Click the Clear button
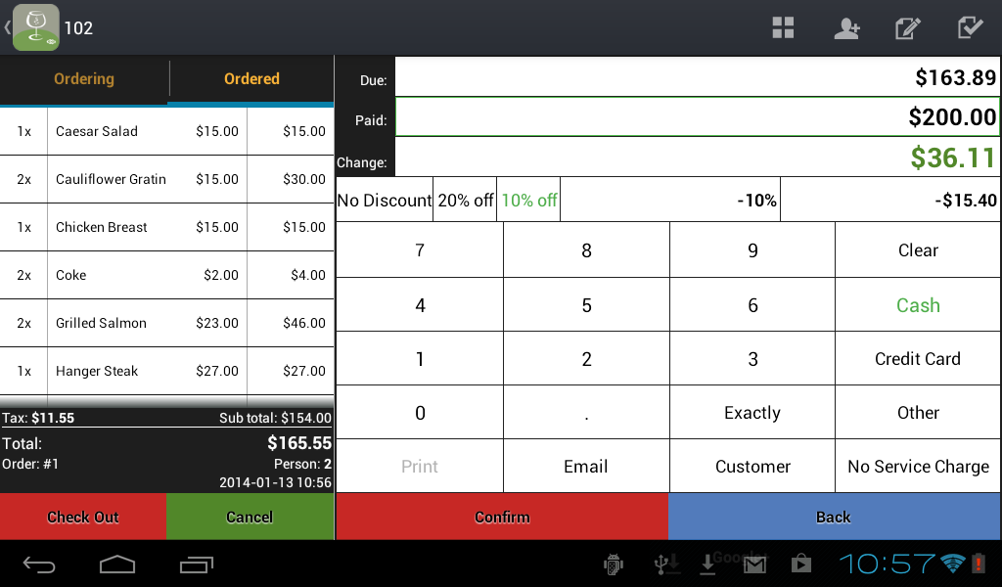This screenshot has height=587, width=1002. click(918, 250)
